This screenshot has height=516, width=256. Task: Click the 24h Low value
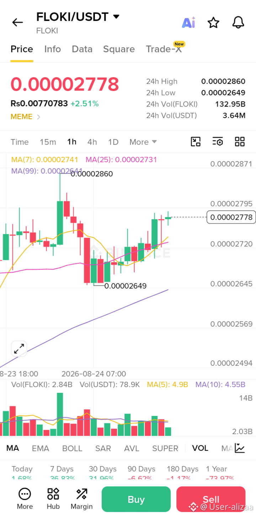[x=223, y=93]
